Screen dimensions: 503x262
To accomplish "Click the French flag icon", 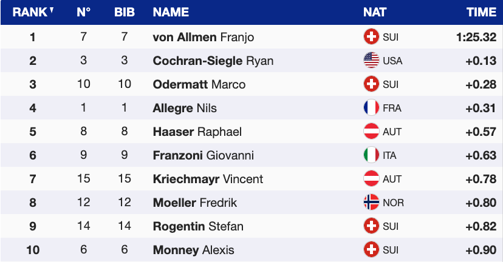I will click(x=371, y=108).
